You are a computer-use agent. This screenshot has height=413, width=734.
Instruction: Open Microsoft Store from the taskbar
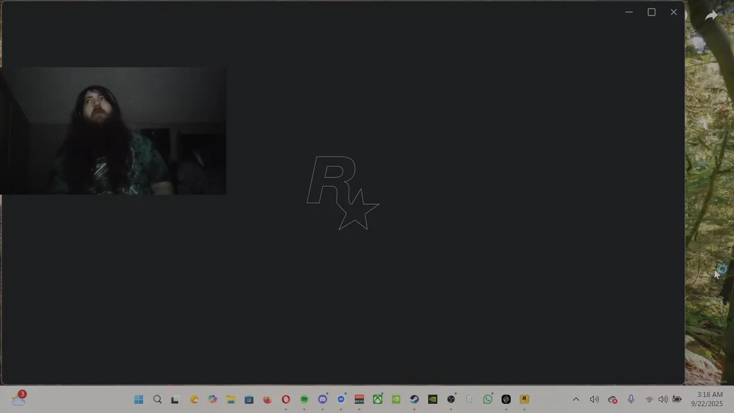click(249, 399)
